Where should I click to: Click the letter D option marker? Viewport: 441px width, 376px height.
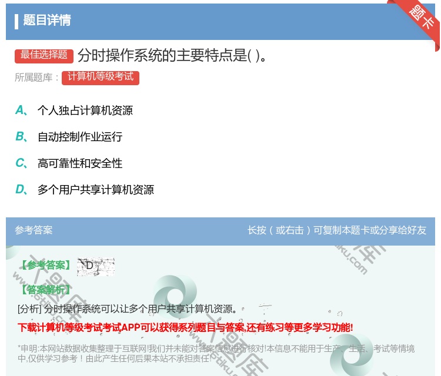(21, 190)
